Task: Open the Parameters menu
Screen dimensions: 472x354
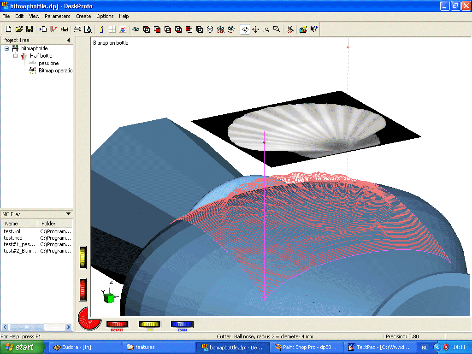Action: point(58,16)
